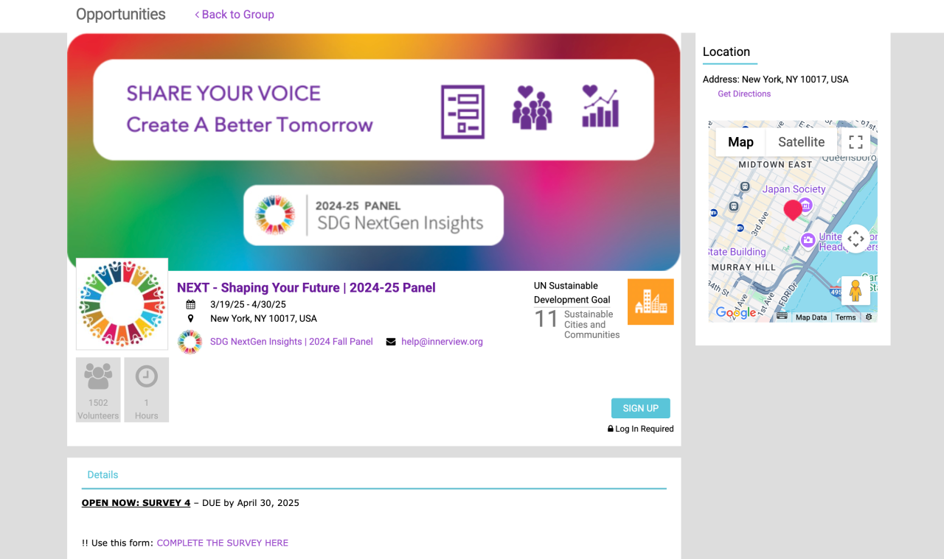Image resolution: width=944 pixels, height=559 pixels.
Task: Click the Japan Society museum icon on the map
Action: click(806, 205)
